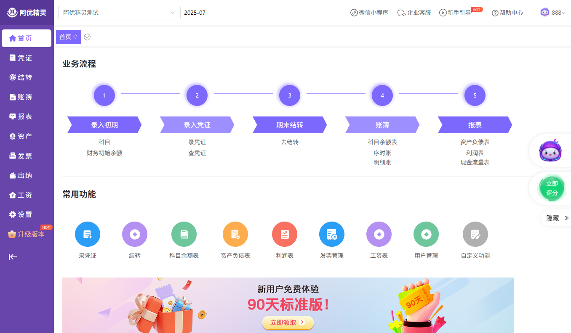The width and height of the screenshot is (571, 333).
Task: Click the 科目余额表 green book icon
Action: [184, 234]
